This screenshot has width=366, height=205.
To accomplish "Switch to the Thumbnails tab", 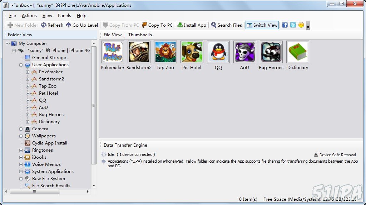I will [x=140, y=35].
